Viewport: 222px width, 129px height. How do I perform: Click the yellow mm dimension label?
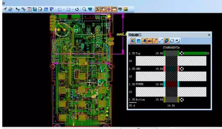[x=122, y=34]
